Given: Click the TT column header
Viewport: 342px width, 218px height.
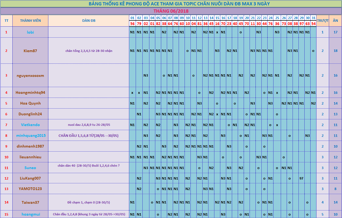Looking at the screenshot, I should click(x=6, y=21).
